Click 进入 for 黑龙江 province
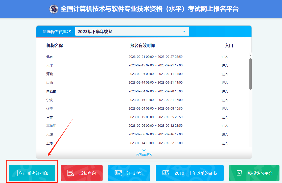282x183 pixels. (x=225, y=125)
